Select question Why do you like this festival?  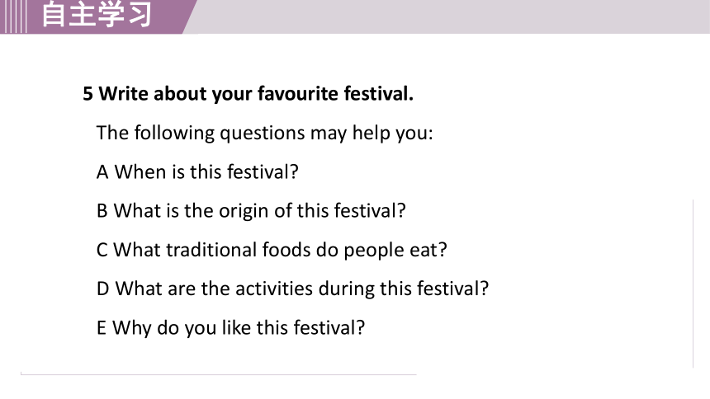[239, 328]
